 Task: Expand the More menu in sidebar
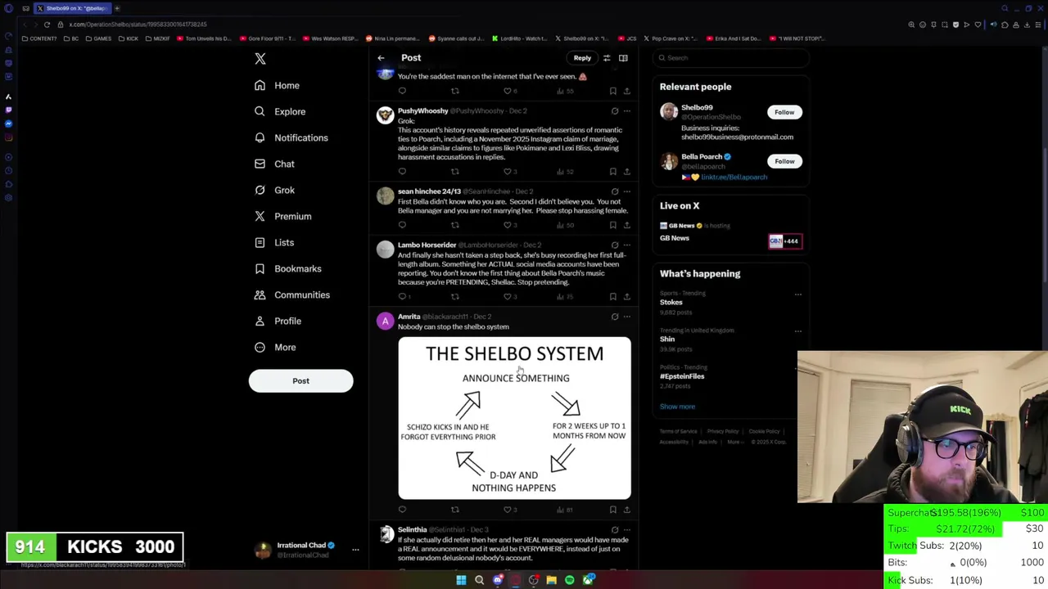coord(275,347)
